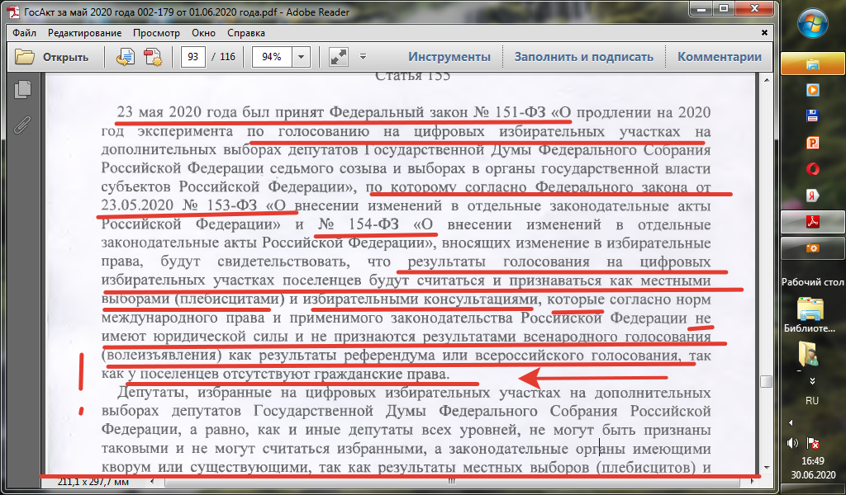
Task: Click the 16:49 clock in the tray
Action: pyautogui.click(x=813, y=461)
